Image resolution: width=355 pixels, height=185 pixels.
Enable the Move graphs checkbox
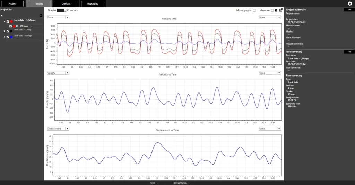point(254,10)
